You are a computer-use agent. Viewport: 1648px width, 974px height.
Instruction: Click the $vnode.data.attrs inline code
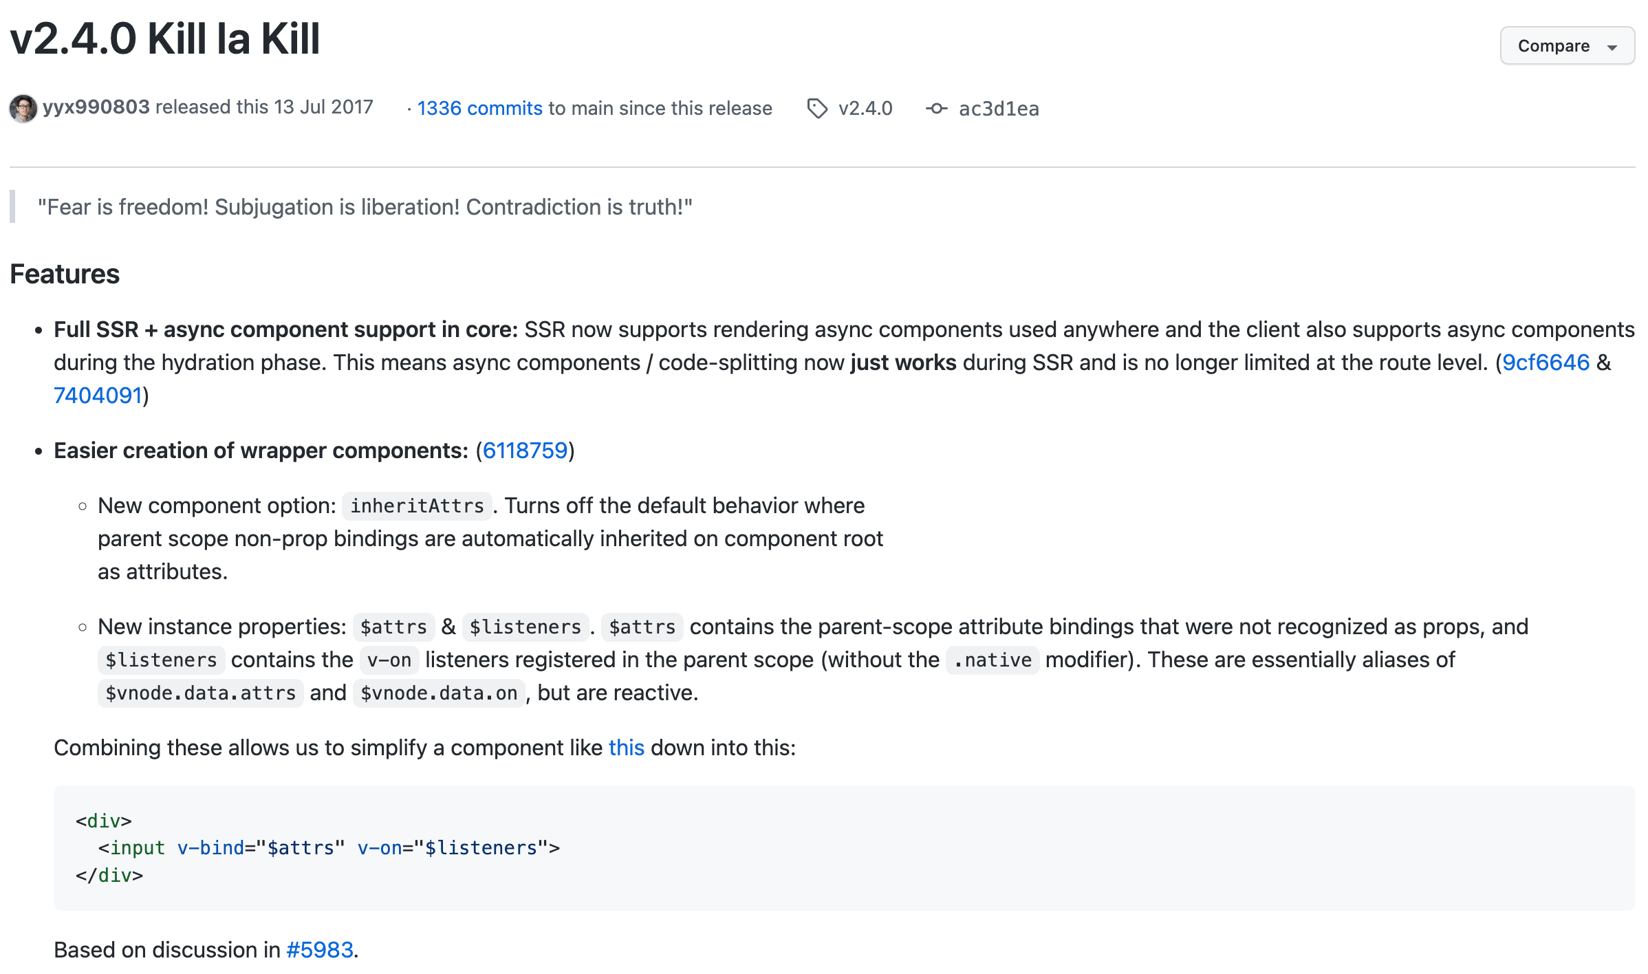(x=200, y=693)
